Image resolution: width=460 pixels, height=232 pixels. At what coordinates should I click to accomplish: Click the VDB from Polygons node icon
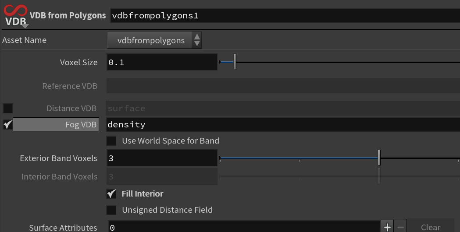(x=15, y=15)
